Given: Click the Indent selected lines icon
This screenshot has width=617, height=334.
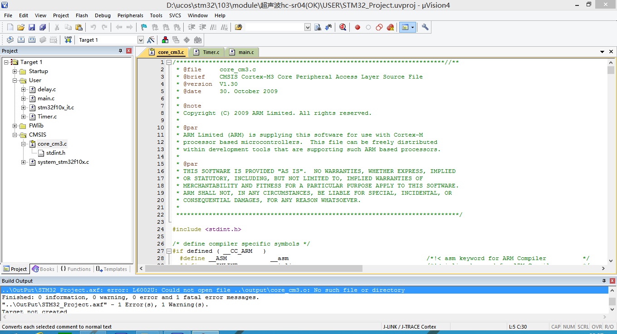Looking at the screenshot, I should coord(191,27).
